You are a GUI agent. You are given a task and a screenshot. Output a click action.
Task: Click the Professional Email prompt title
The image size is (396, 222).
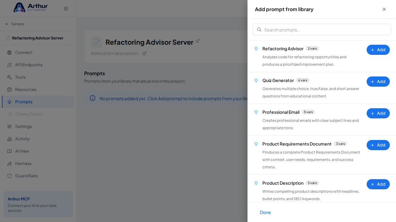click(281, 112)
